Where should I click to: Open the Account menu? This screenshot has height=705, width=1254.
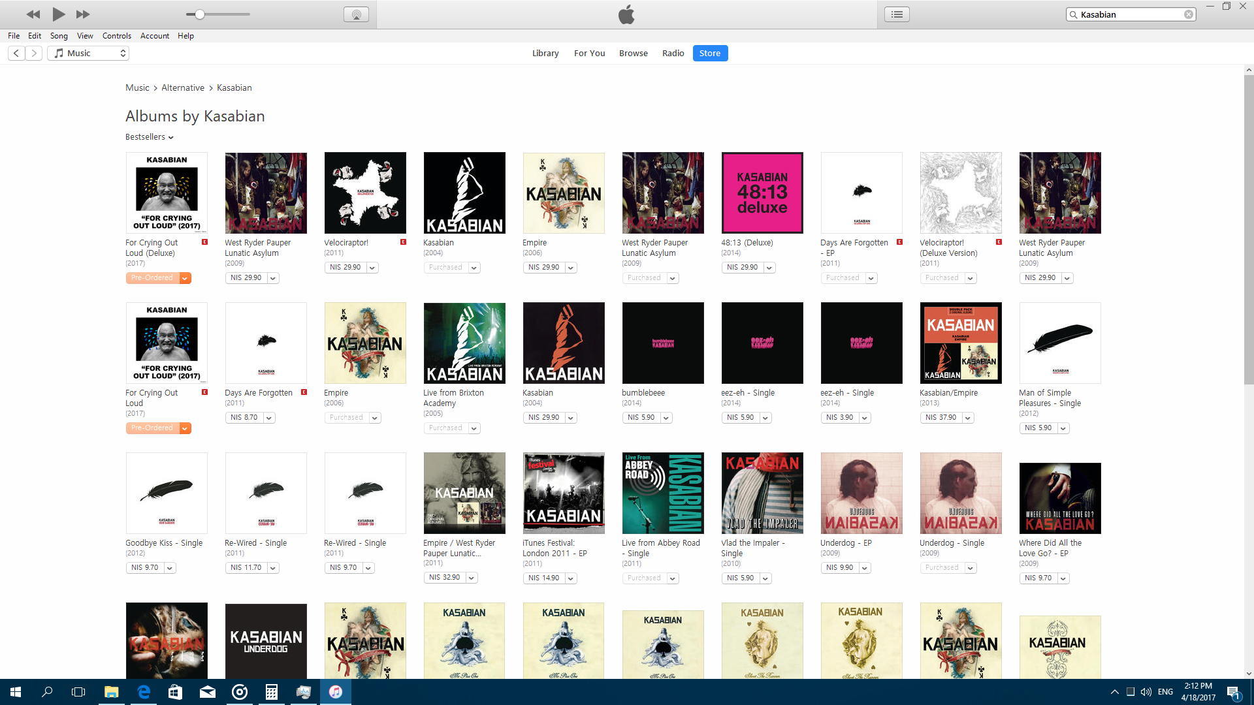pos(154,36)
